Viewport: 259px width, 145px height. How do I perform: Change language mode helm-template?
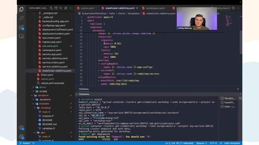point(232,143)
